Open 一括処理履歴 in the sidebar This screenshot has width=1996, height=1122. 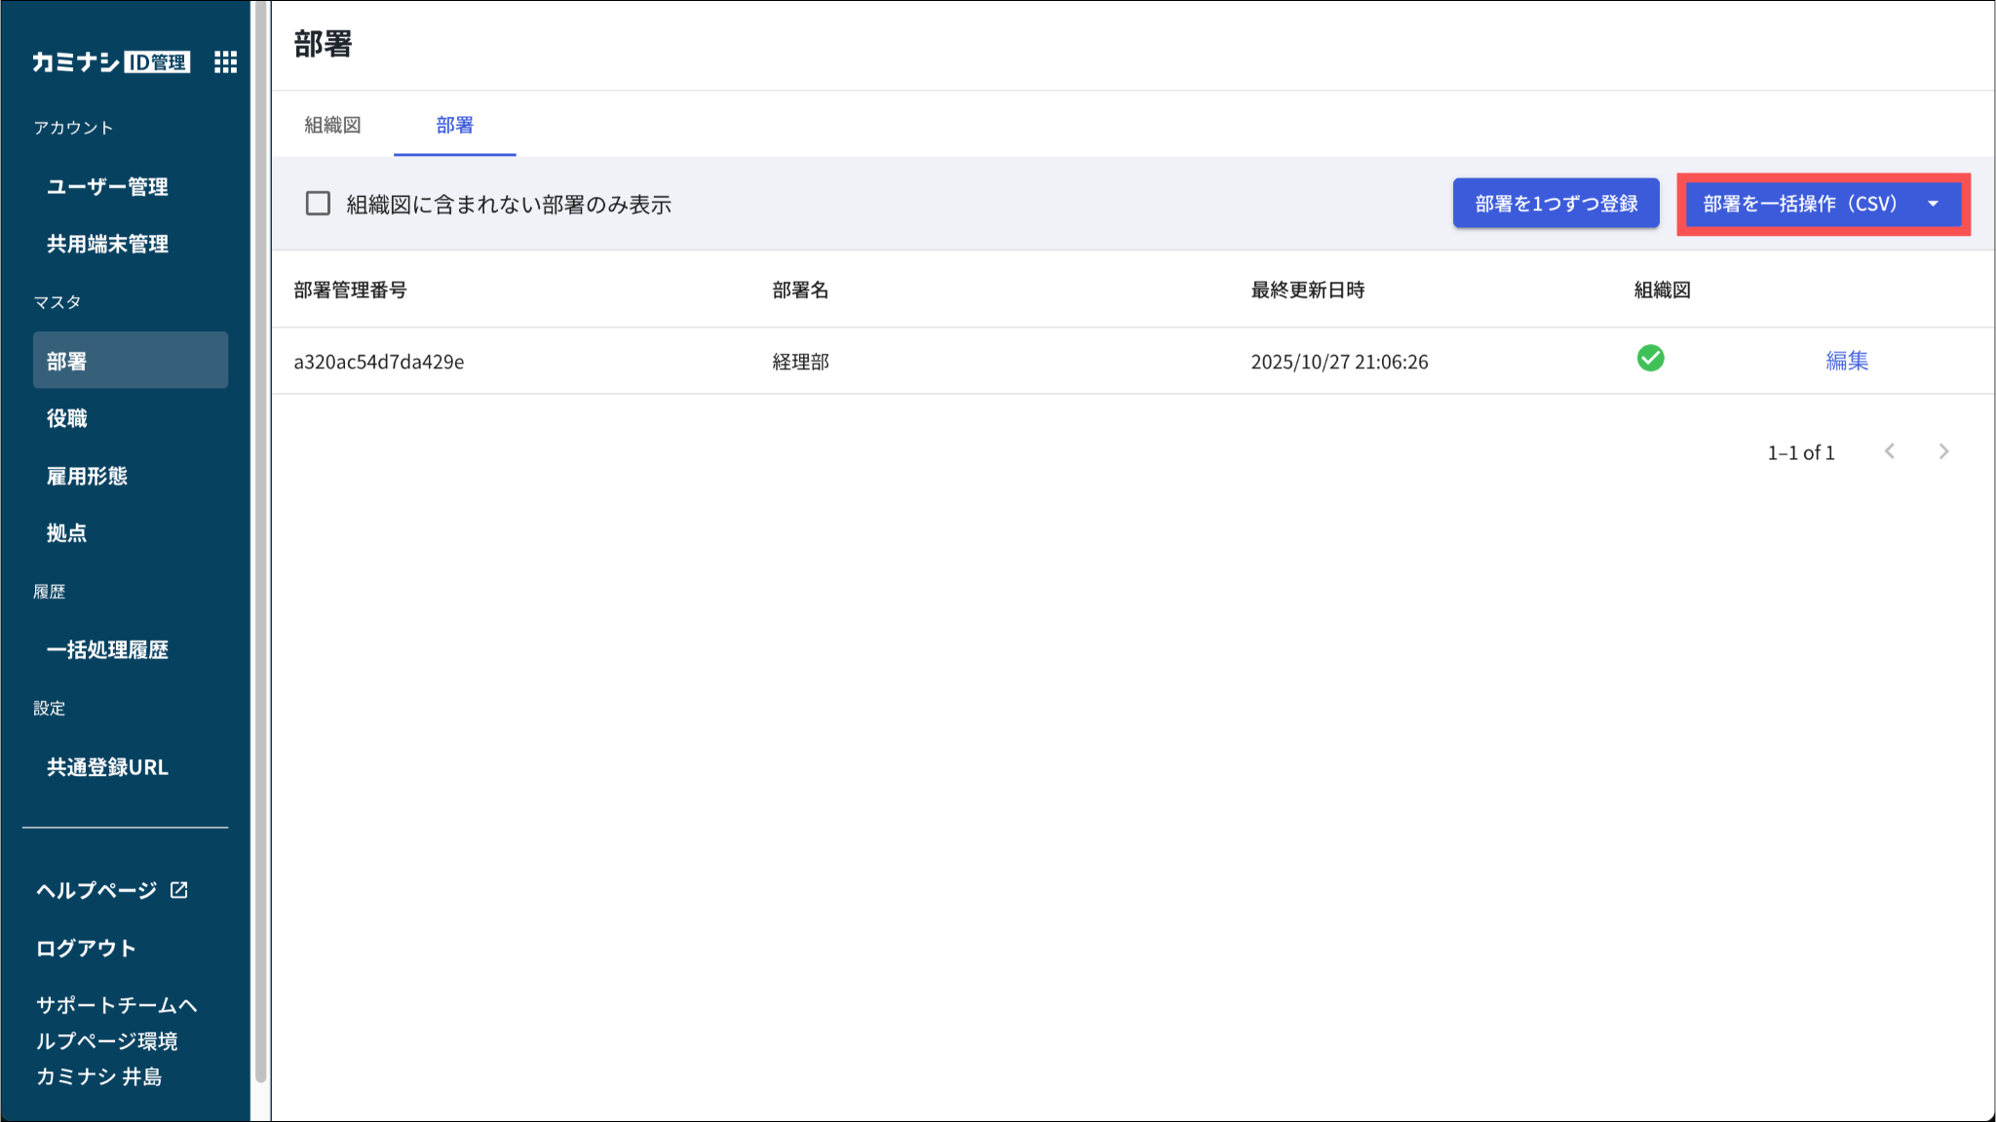[107, 649]
